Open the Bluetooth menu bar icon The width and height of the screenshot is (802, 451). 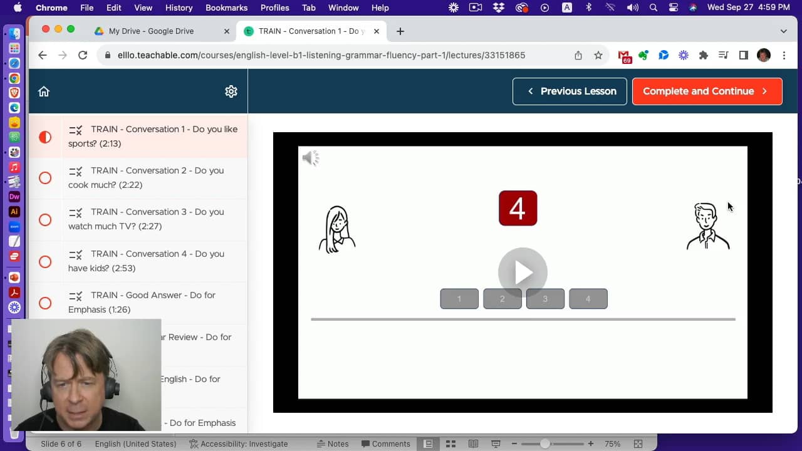point(588,8)
